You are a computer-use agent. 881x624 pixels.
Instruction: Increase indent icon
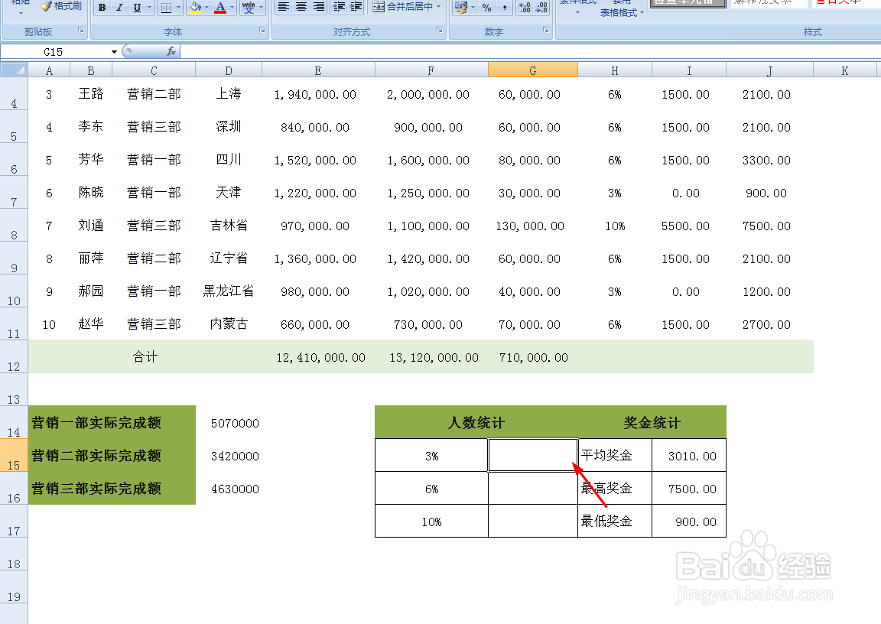click(356, 7)
